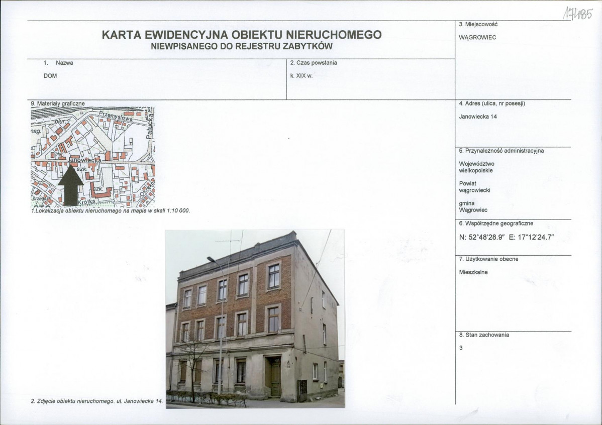Screen dimensions: 602x425
Task: Click the value 'WĄGROWIEC' under Miejscowość
Action: coord(477,37)
